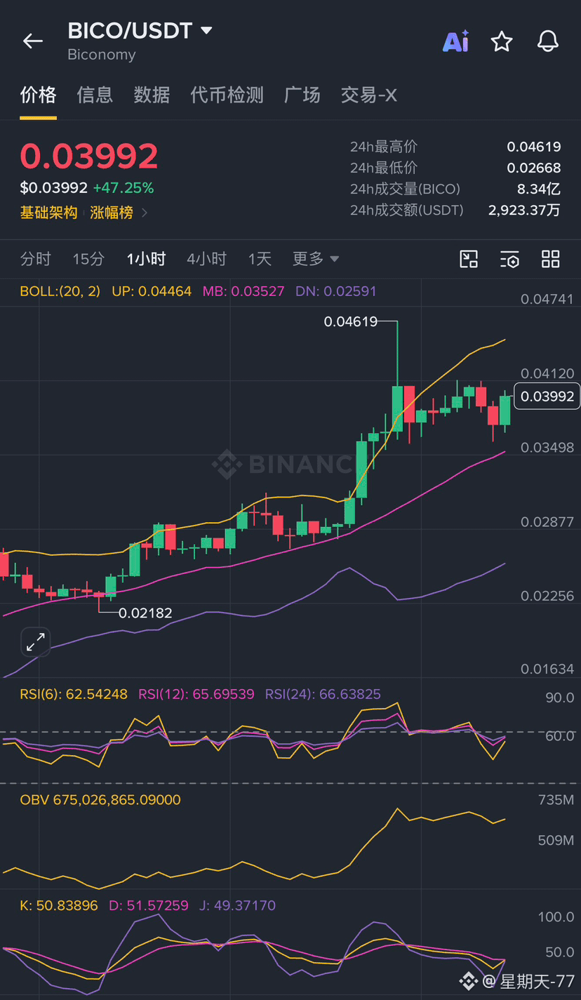Select the 4小时 timeframe
581x1000 pixels.
pyautogui.click(x=206, y=259)
